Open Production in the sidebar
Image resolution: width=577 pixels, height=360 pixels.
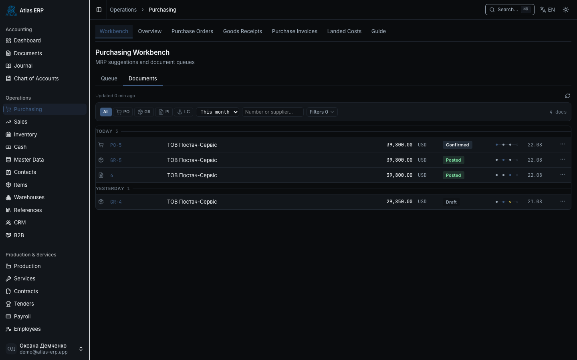pos(44,266)
